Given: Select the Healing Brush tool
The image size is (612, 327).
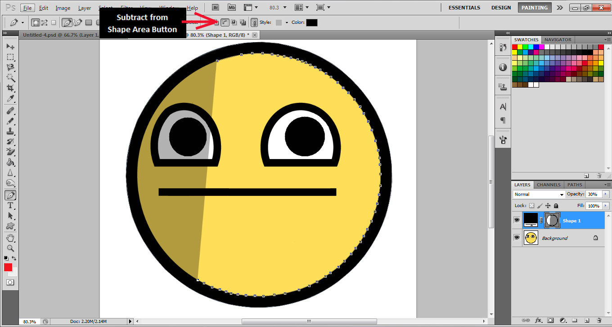Looking at the screenshot, I should [10, 110].
